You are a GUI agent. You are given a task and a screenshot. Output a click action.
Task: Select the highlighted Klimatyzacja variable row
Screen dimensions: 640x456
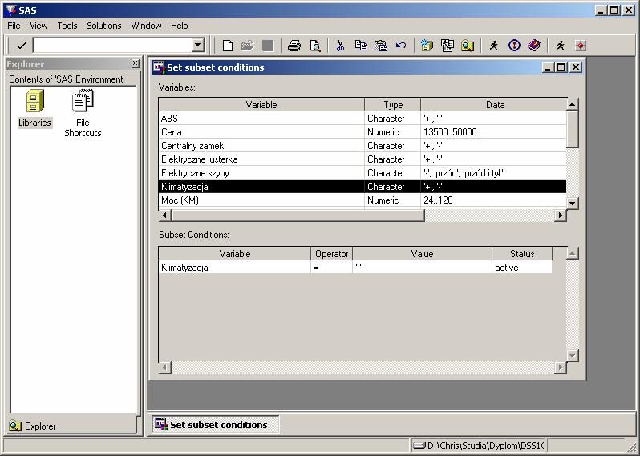pyautogui.click(x=363, y=187)
